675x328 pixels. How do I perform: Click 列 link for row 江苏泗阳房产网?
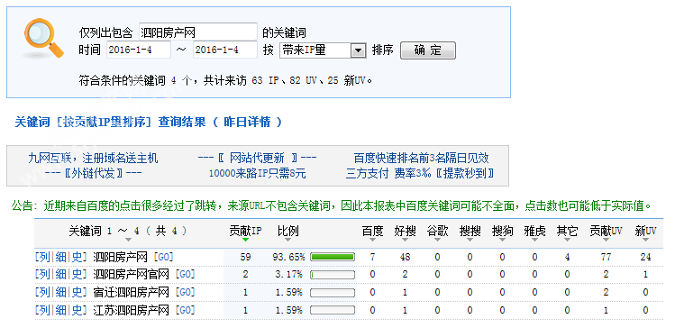point(45,310)
